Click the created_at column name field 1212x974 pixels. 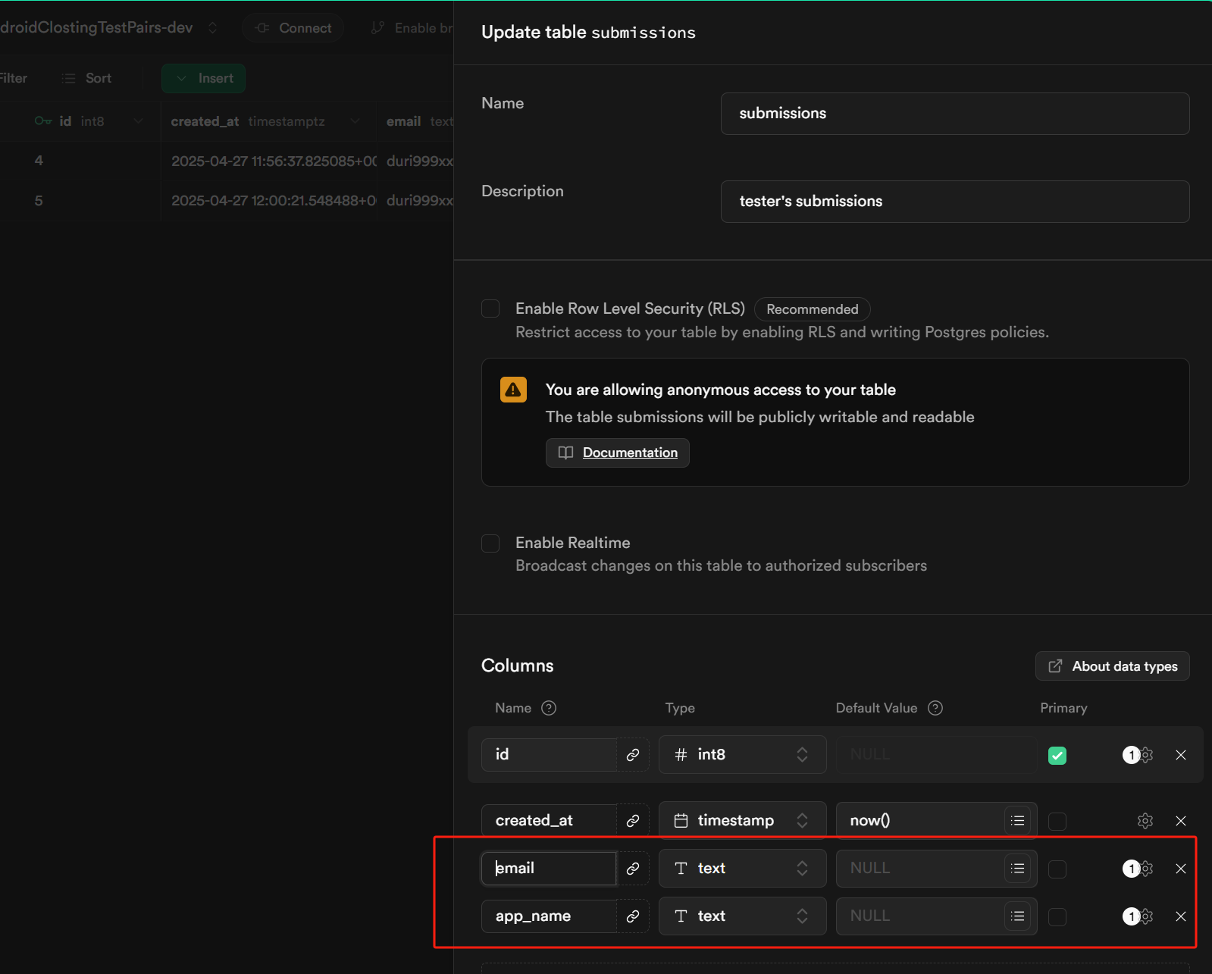coord(549,821)
